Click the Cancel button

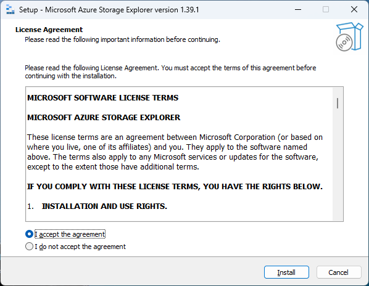point(339,272)
